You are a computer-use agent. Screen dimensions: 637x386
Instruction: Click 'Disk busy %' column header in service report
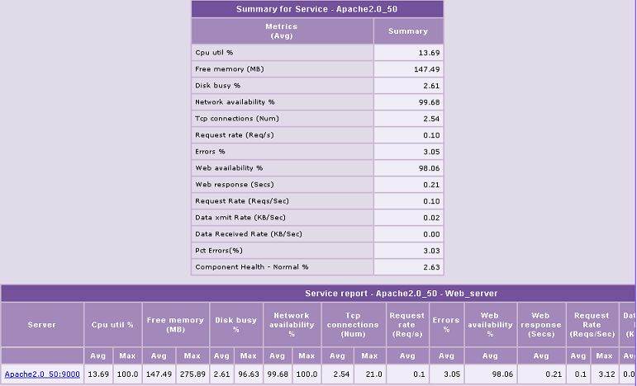pyautogui.click(x=236, y=325)
